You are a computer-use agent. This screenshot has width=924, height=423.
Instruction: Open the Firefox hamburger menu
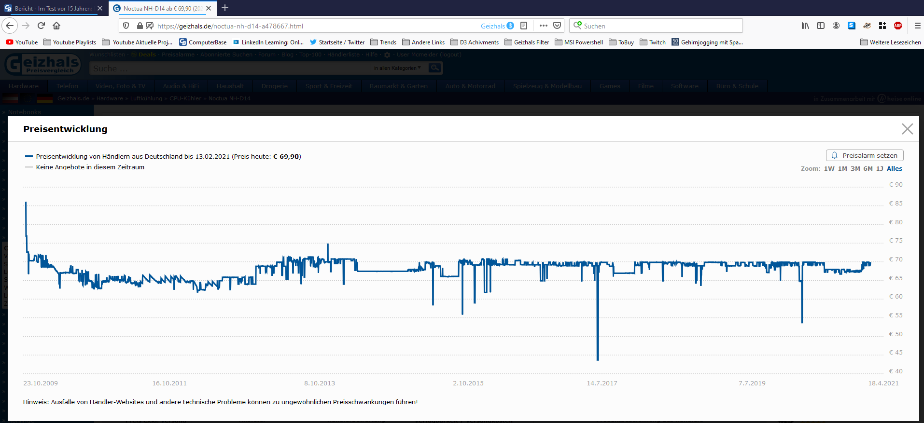pyautogui.click(x=917, y=26)
